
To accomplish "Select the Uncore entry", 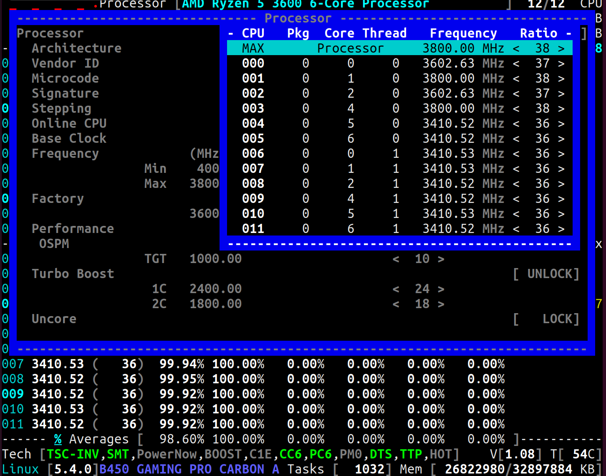I will pyautogui.click(x=54, y=319).
